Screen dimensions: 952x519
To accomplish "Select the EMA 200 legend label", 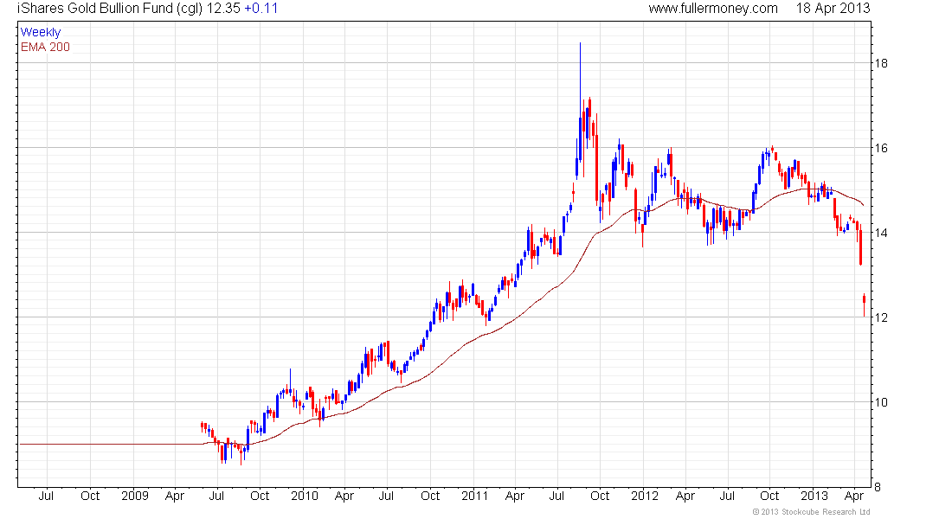I will pos(46,48).
